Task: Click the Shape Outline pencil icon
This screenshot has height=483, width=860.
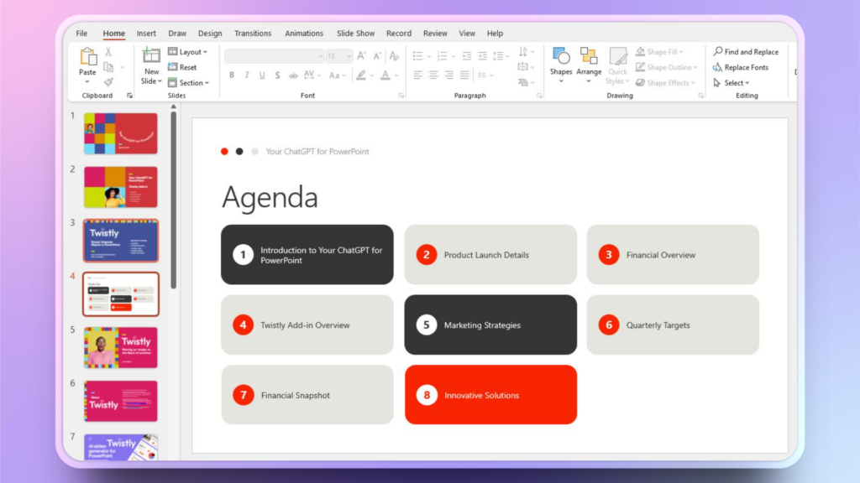Action: 640,67
